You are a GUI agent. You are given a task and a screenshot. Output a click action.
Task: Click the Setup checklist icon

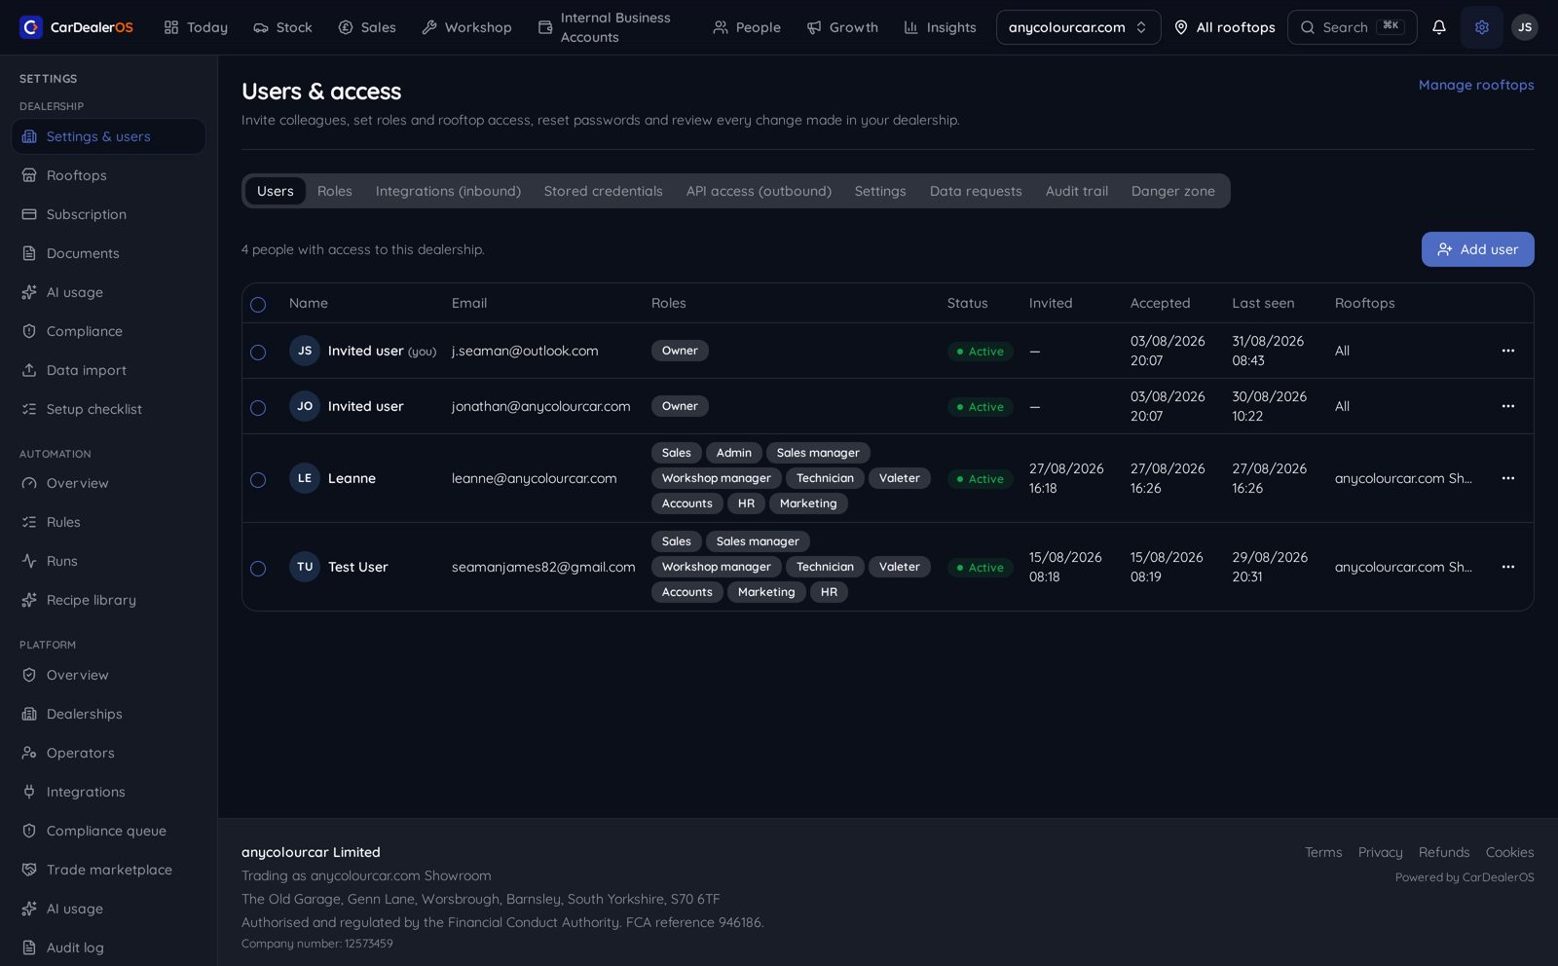(x=29, y=409)
